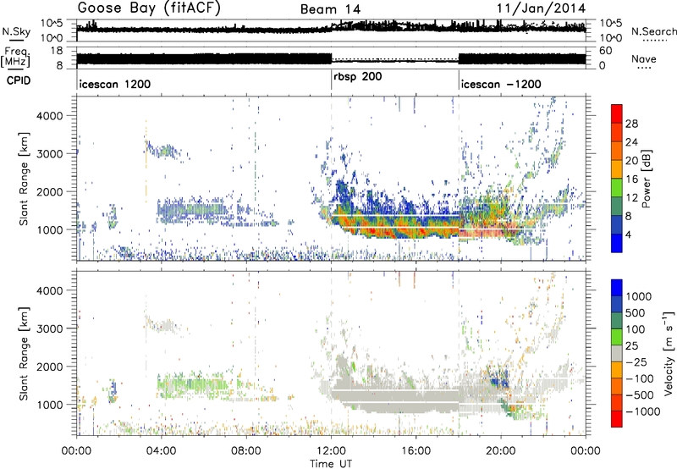677x469 pixels.
Task: Click the "60" Nave axis value
Action: tap(606, 51)
